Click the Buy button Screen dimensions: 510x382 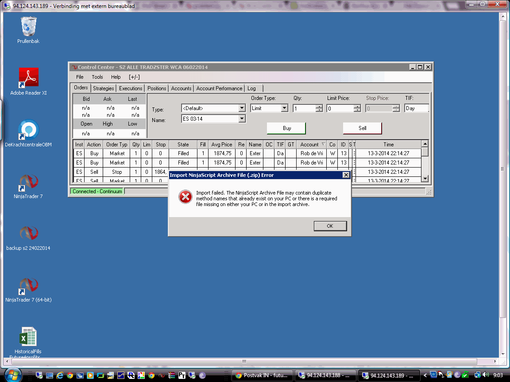[x=286, y=128]
